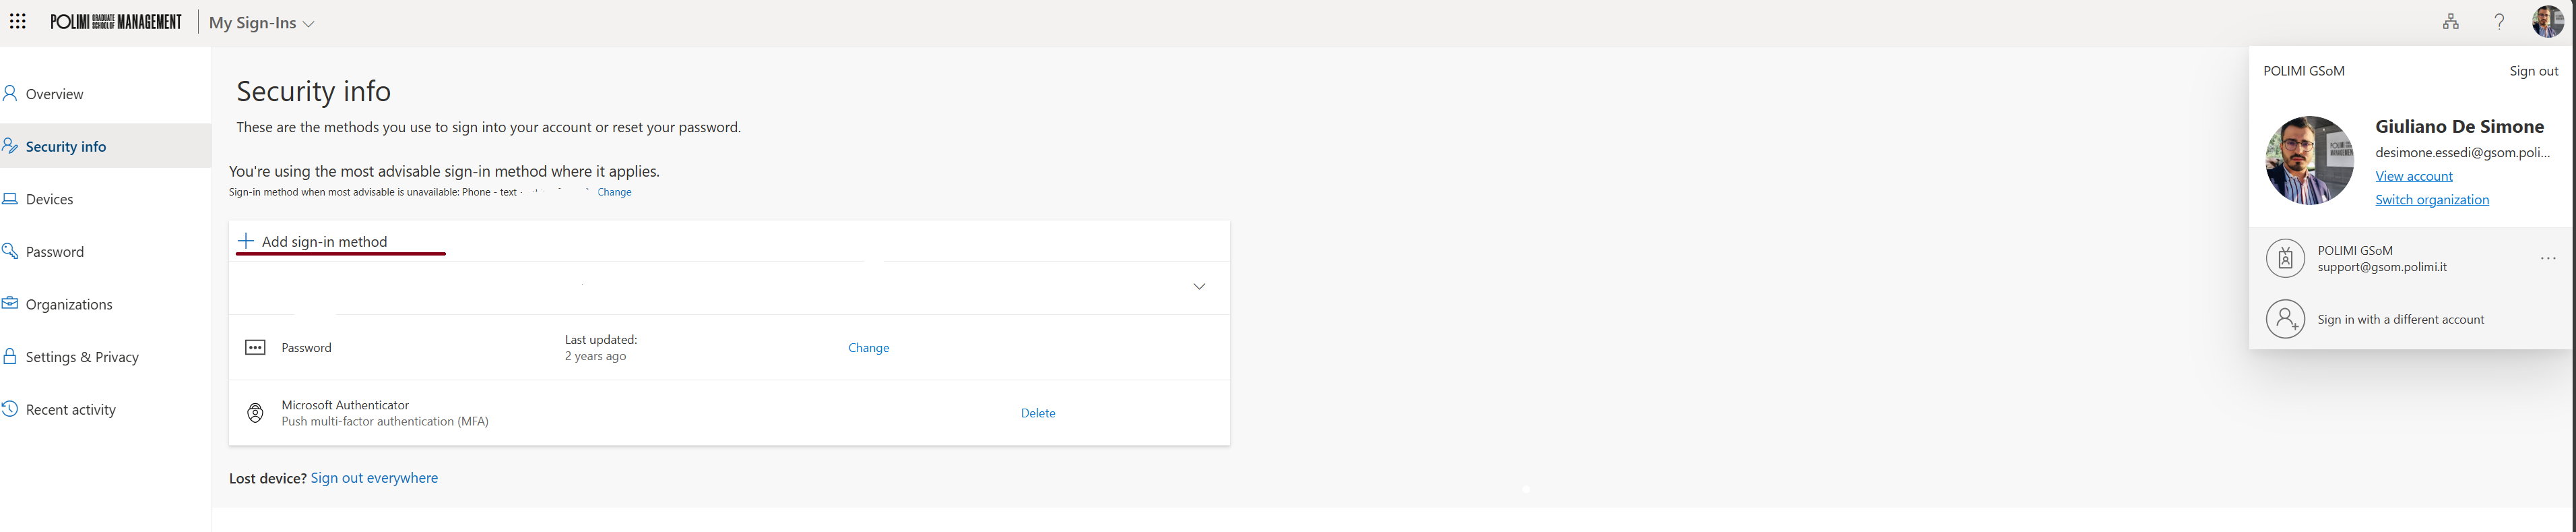This screenshot has height=532, width=2576.
Task: Delete the Microsoft Authenticator method
Action: coord(1038,413)
